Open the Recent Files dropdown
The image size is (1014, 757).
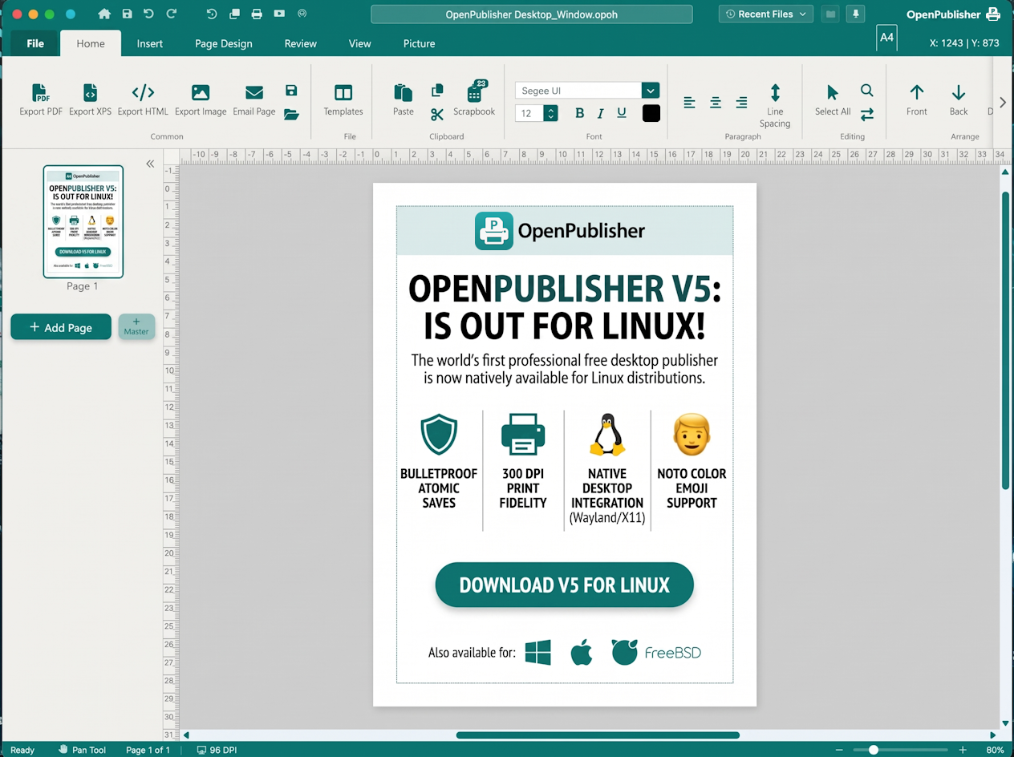click(765, 14)
